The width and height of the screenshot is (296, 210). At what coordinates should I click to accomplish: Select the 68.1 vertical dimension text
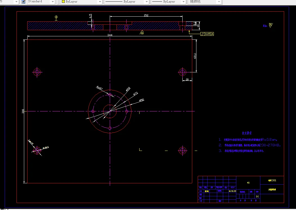(195, 56)
